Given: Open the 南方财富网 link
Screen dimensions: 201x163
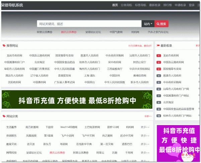Looking at the screenshot, I should (x=32, y=127).
